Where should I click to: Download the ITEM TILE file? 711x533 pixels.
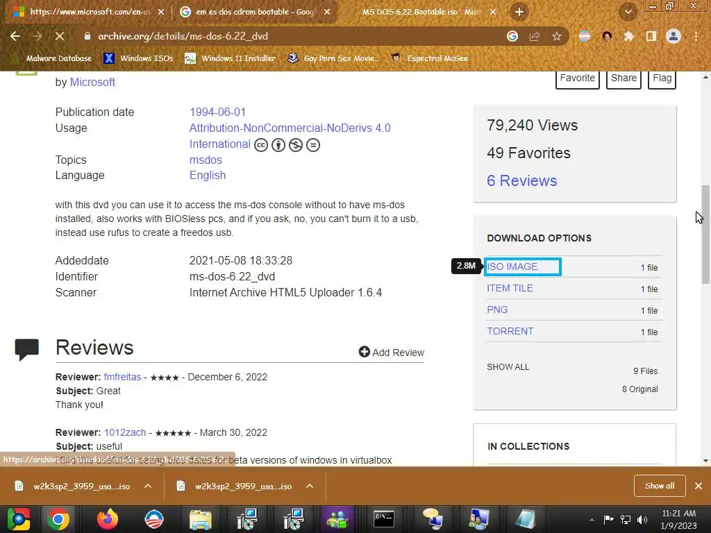[x=510, y=288]
